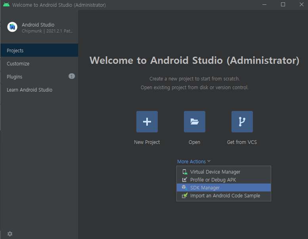Click the New Project plus icon

[x=147, y=122]
